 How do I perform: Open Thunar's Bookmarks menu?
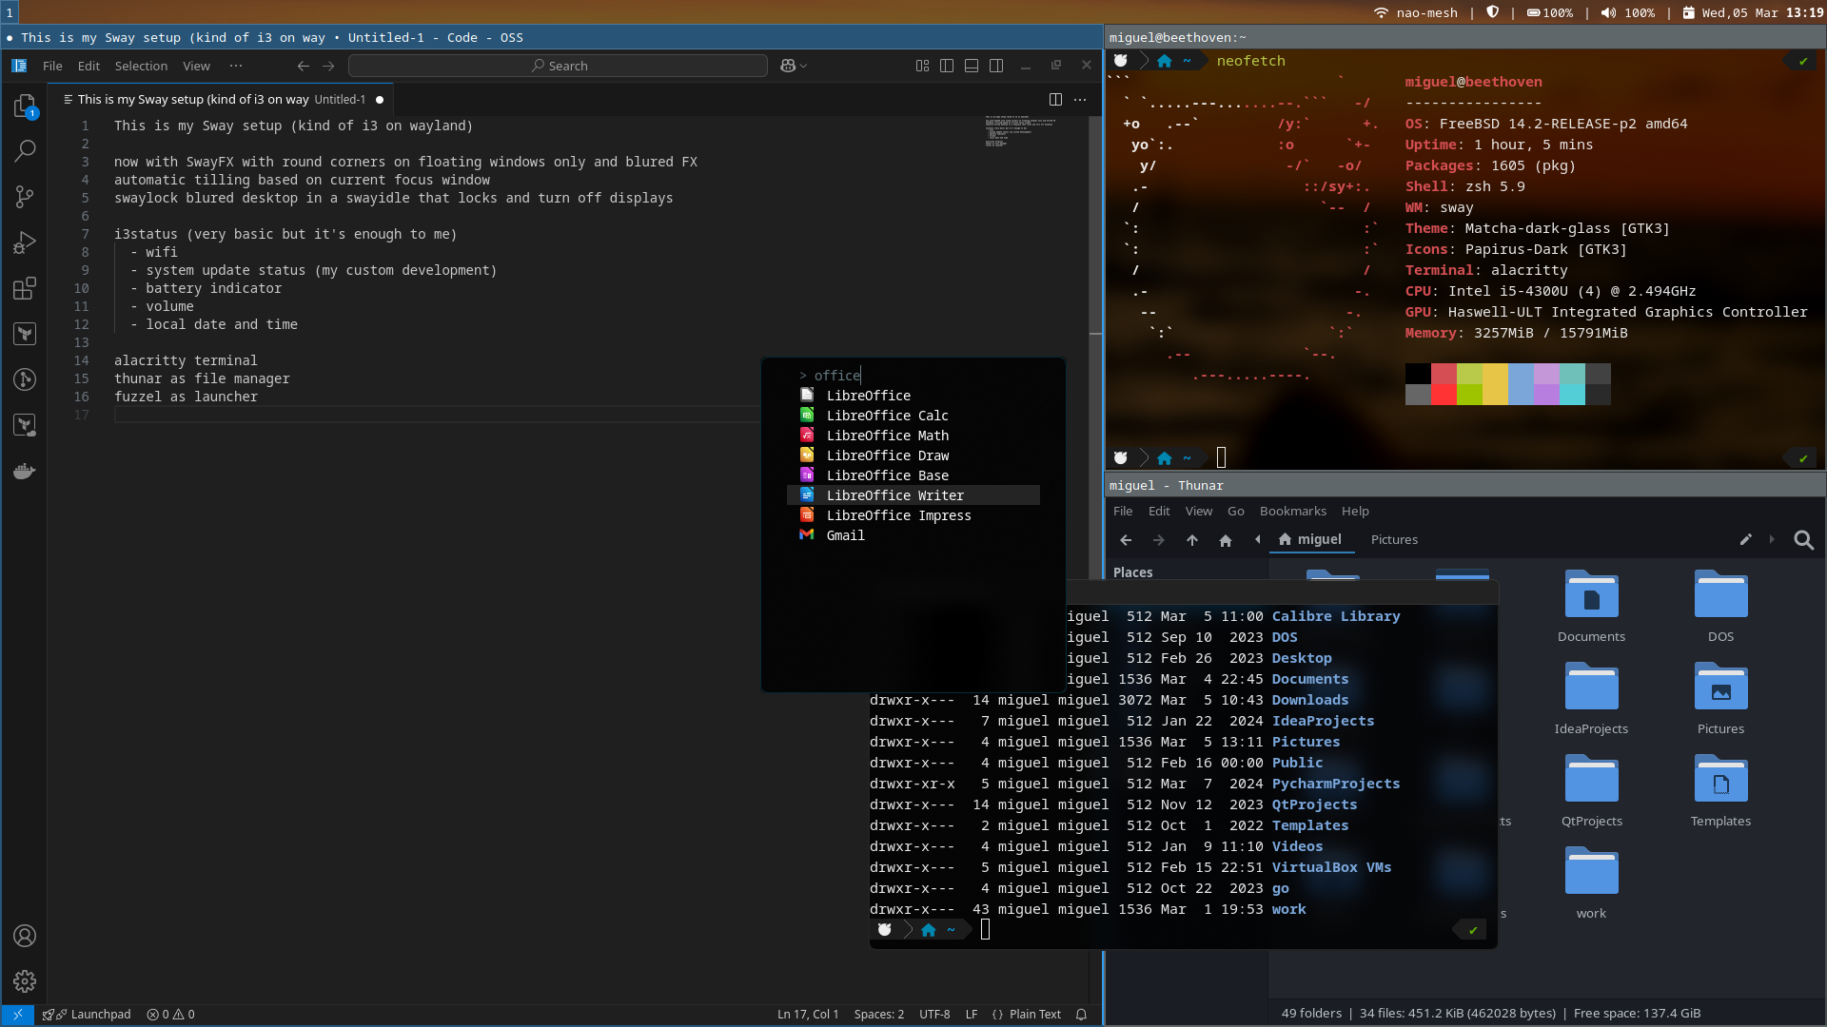pos(1292,511)
